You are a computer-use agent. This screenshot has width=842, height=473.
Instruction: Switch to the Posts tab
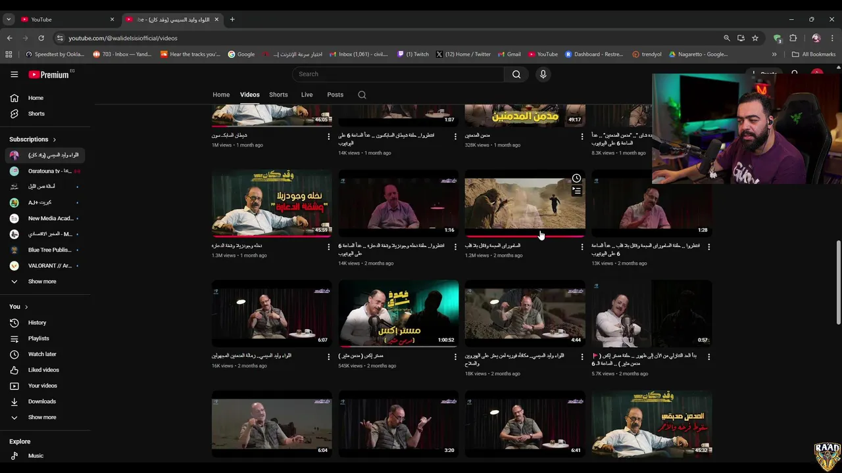[335, 95]
